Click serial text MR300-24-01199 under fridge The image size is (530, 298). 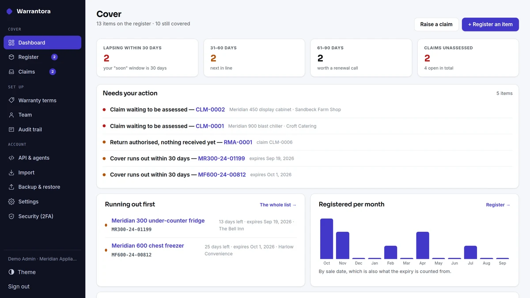click(132, 230)
